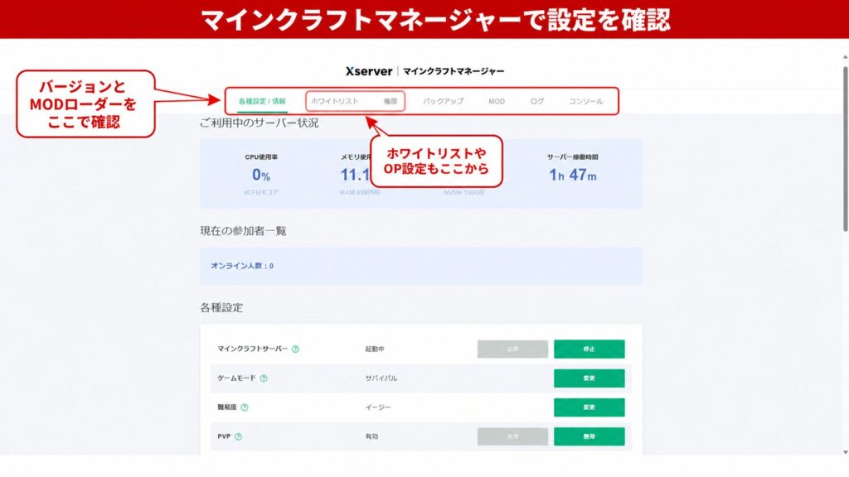This screenshot has height=477, width=849.
Task: Click the scrollbar down arrow
Action: (845, 452)
